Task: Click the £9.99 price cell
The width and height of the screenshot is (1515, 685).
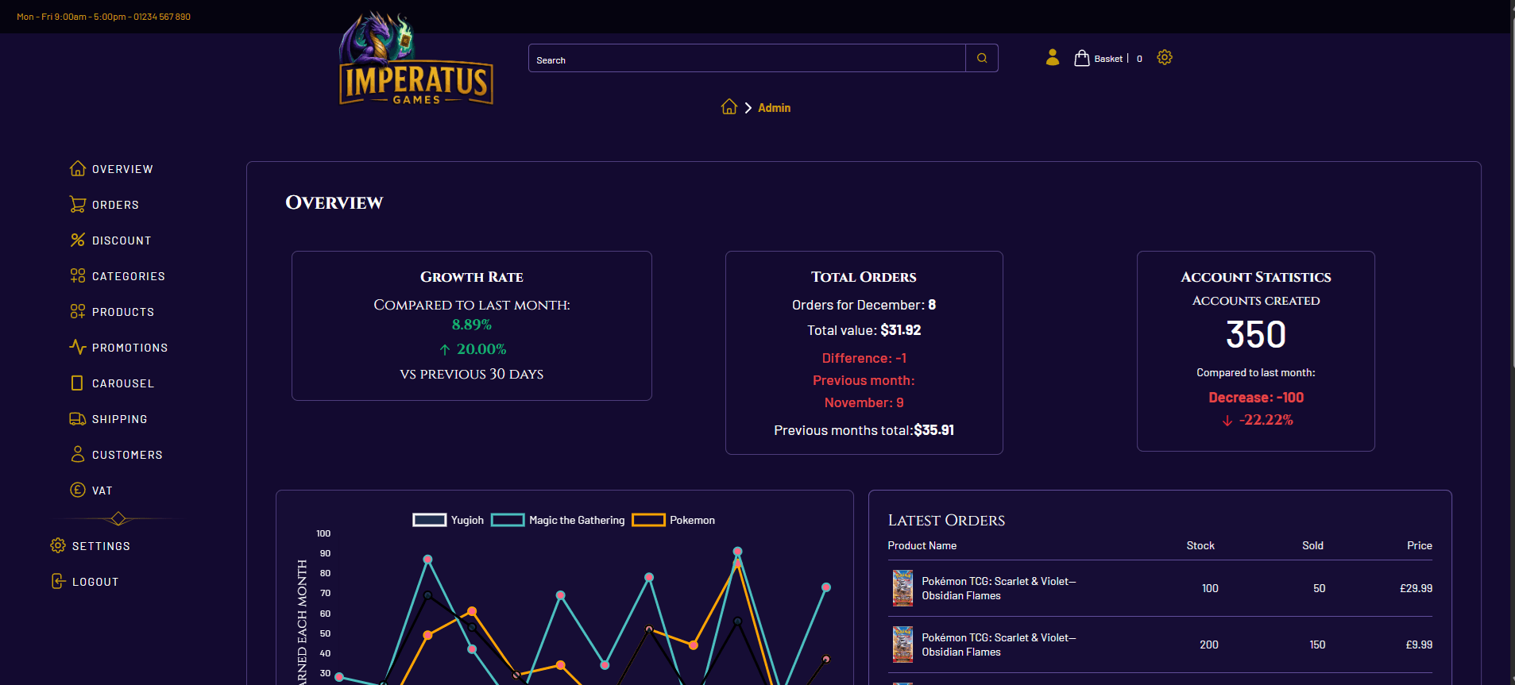Action: point(1419,645)
